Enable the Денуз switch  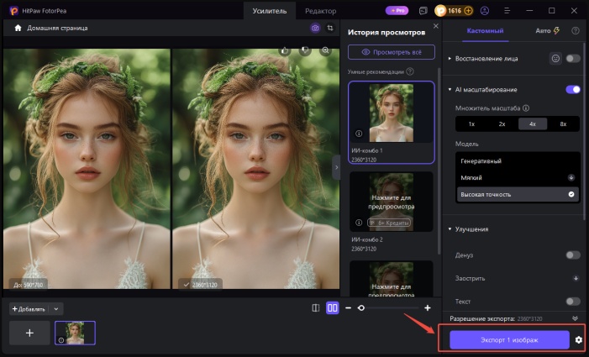coord(573,255)
